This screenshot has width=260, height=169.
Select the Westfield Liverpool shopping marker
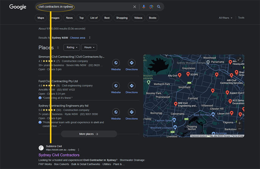[175, 127]
